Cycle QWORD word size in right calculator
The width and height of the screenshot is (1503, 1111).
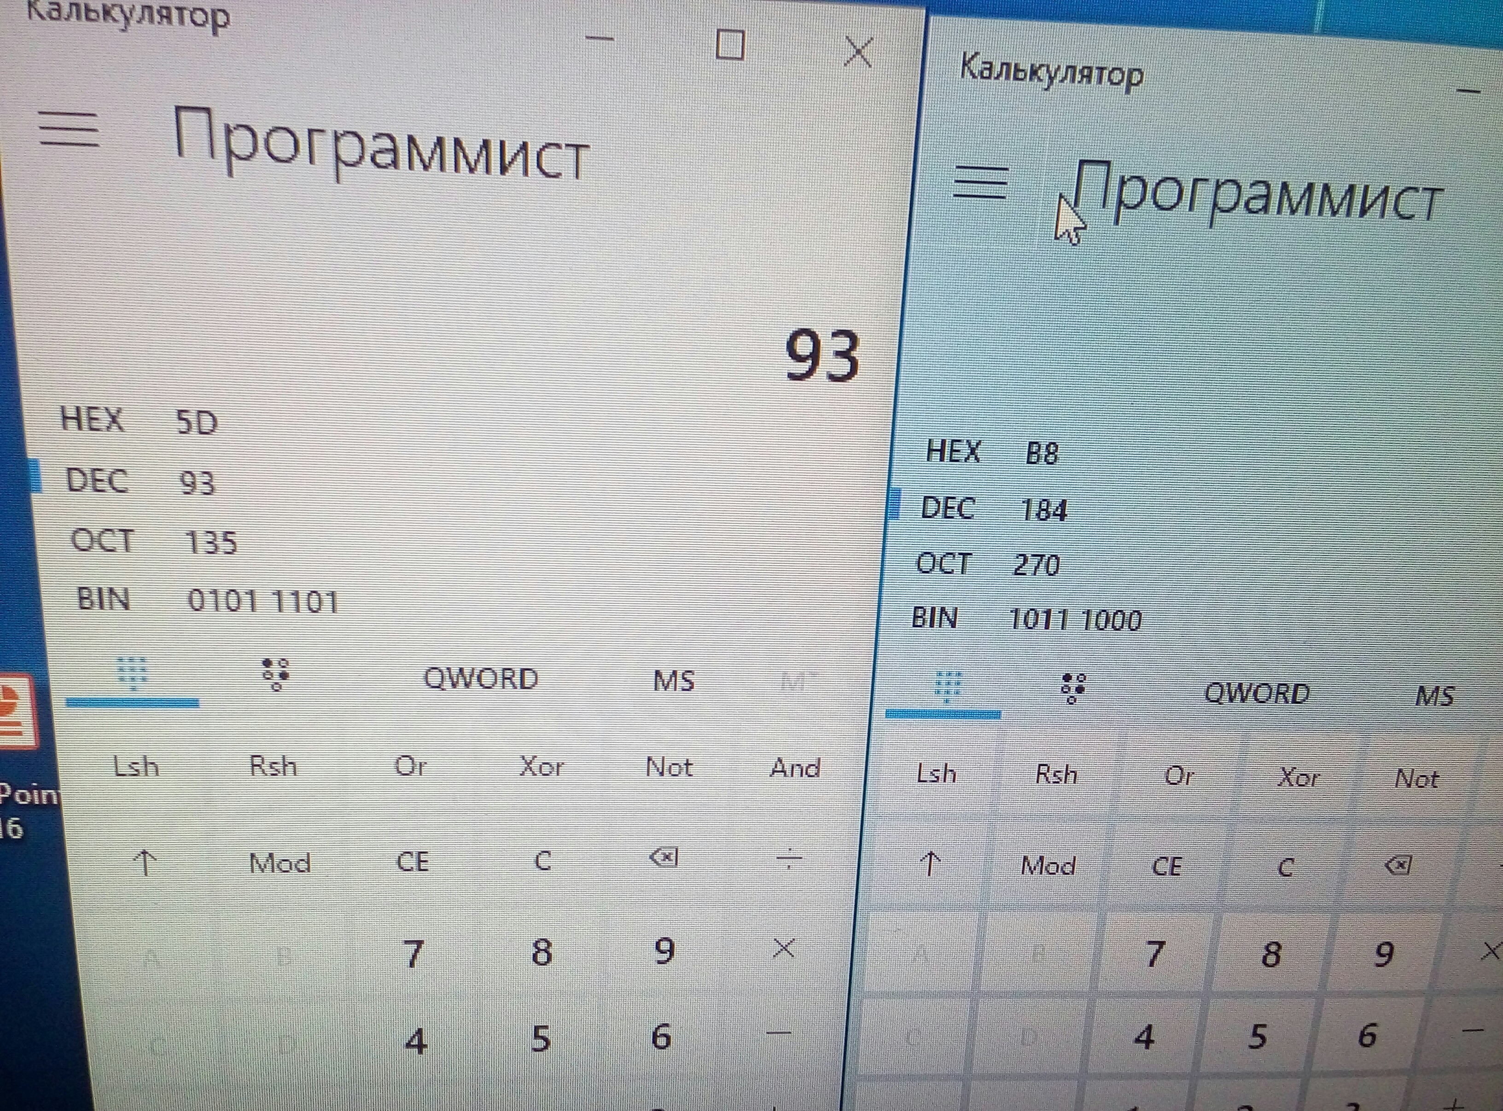click(1256, 693)
